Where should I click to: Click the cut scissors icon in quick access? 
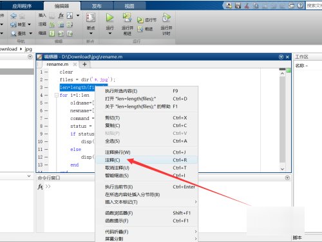[247, 5]
